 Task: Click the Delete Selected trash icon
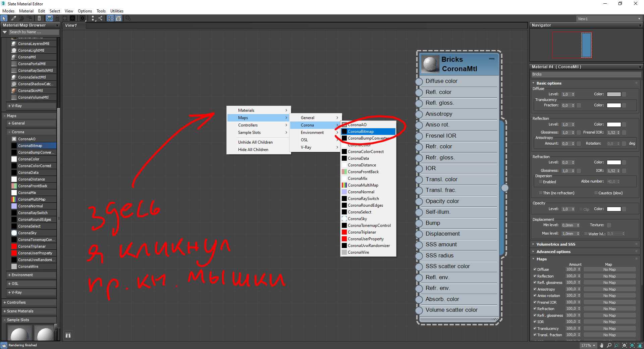(x=39, y=18)
